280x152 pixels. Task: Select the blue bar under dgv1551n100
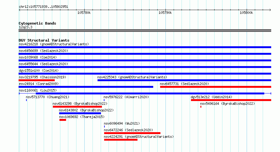pos(145,74)
